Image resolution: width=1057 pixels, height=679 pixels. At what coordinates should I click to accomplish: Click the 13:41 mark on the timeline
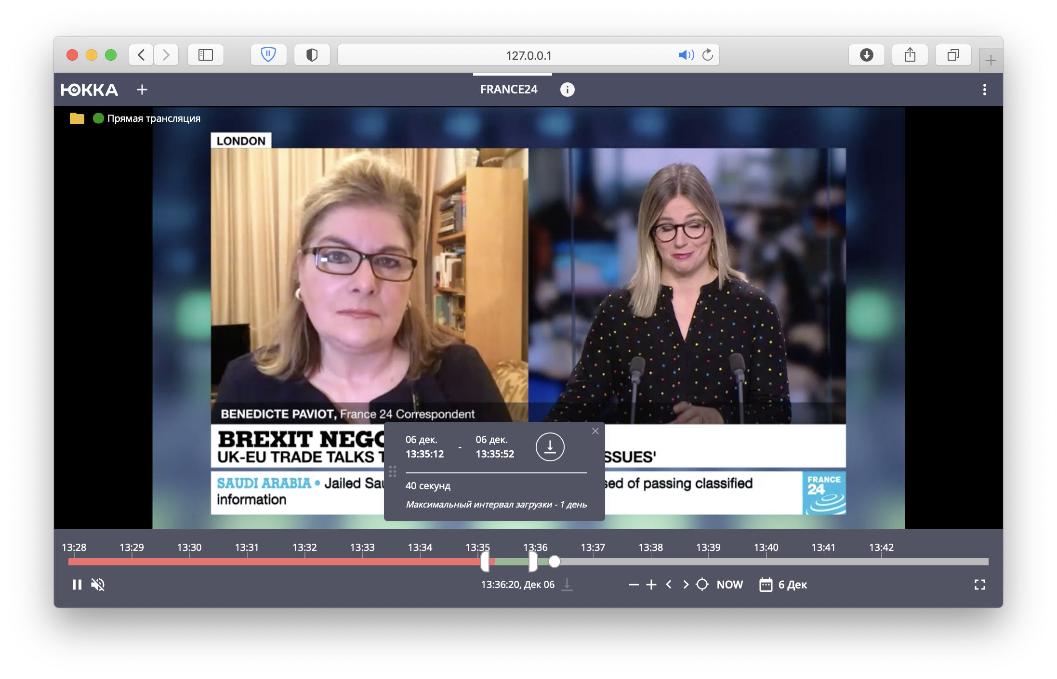tap(823, 548)
